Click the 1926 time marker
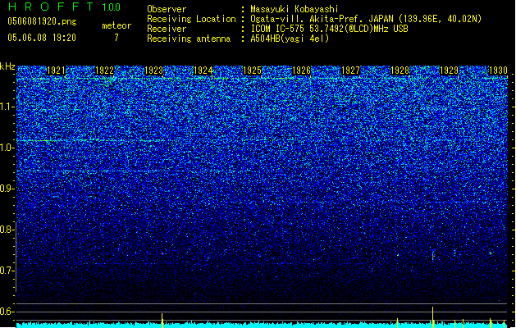Screen dimensions: 516x328 [301, 71]
